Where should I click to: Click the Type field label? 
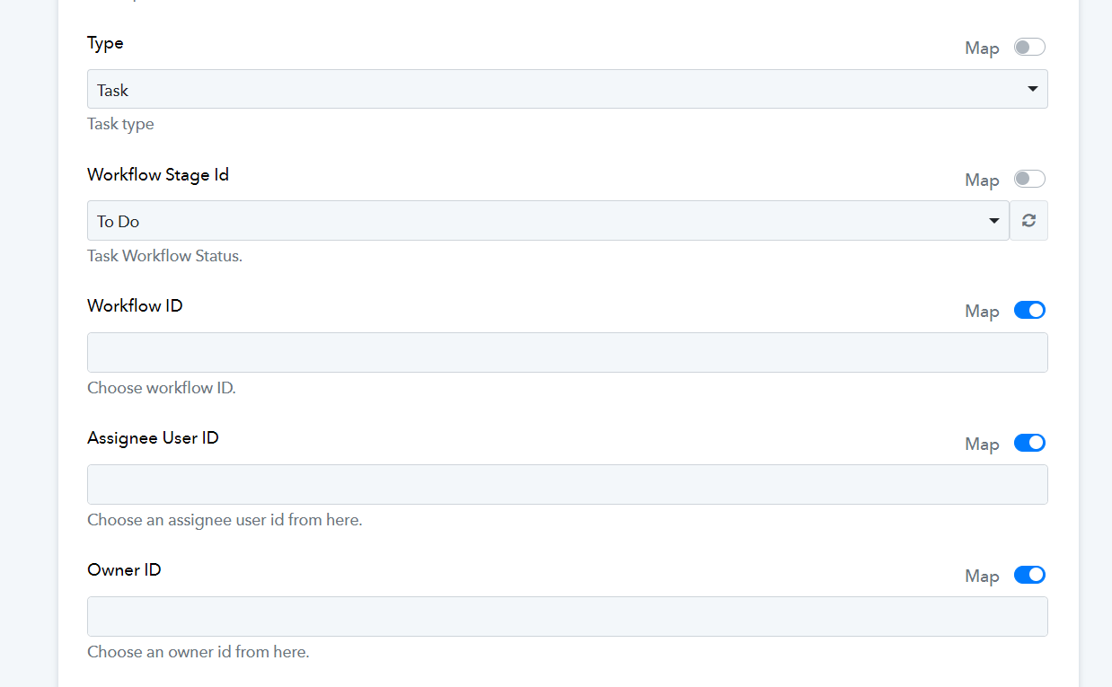(x=105, y=43)
